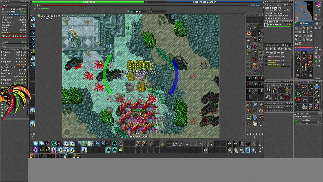Toggle the PvP mode button
The height and width of the screenshot is (182, 323).
pos(318,66)
